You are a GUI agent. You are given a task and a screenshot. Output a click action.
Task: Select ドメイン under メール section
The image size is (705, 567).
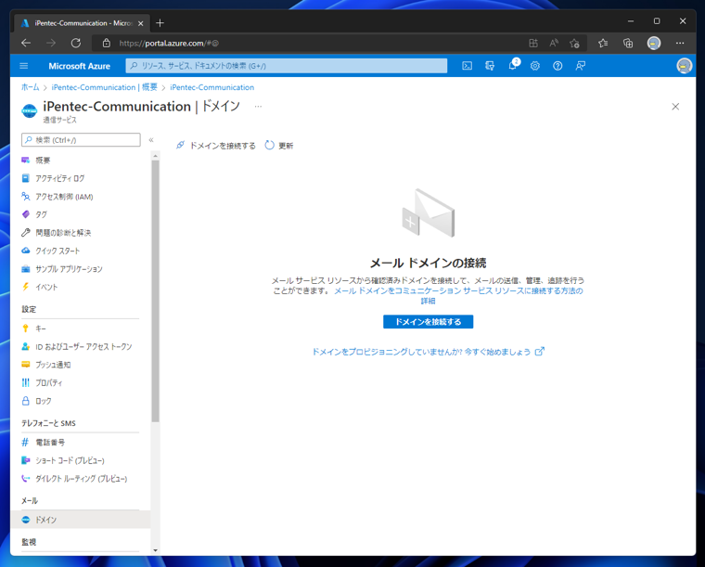[x=81, y=520]
